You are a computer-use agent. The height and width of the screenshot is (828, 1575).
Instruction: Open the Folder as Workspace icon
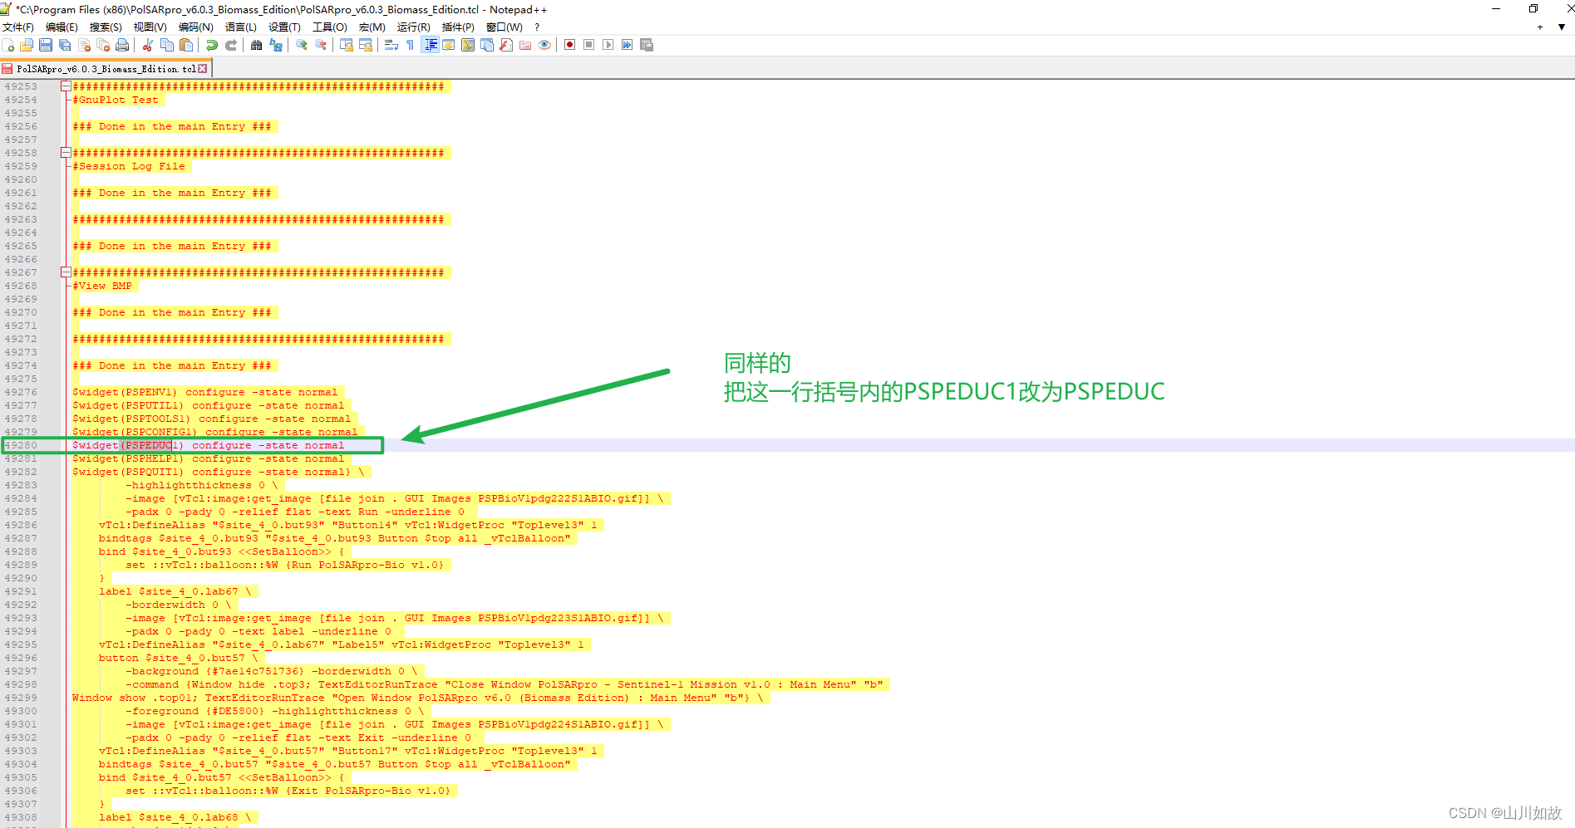click(525, 45)
